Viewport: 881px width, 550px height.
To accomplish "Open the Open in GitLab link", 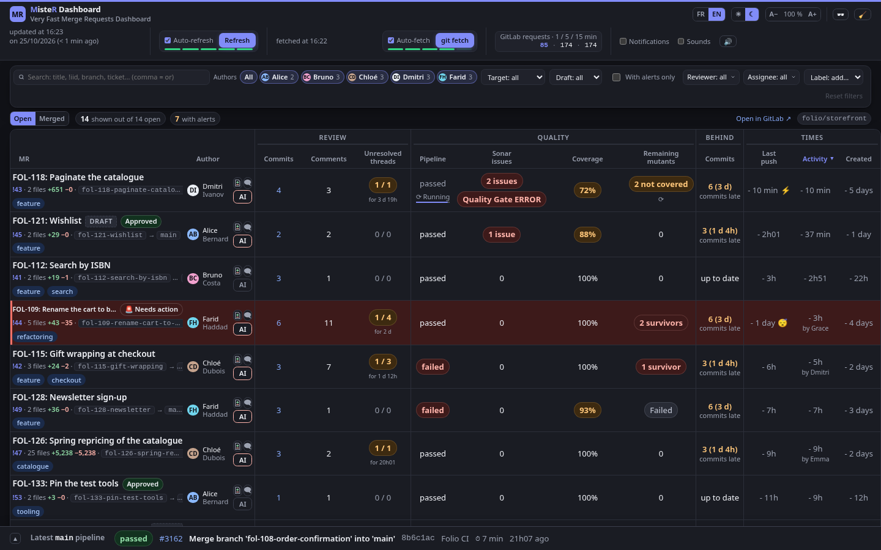I will 763,119.
